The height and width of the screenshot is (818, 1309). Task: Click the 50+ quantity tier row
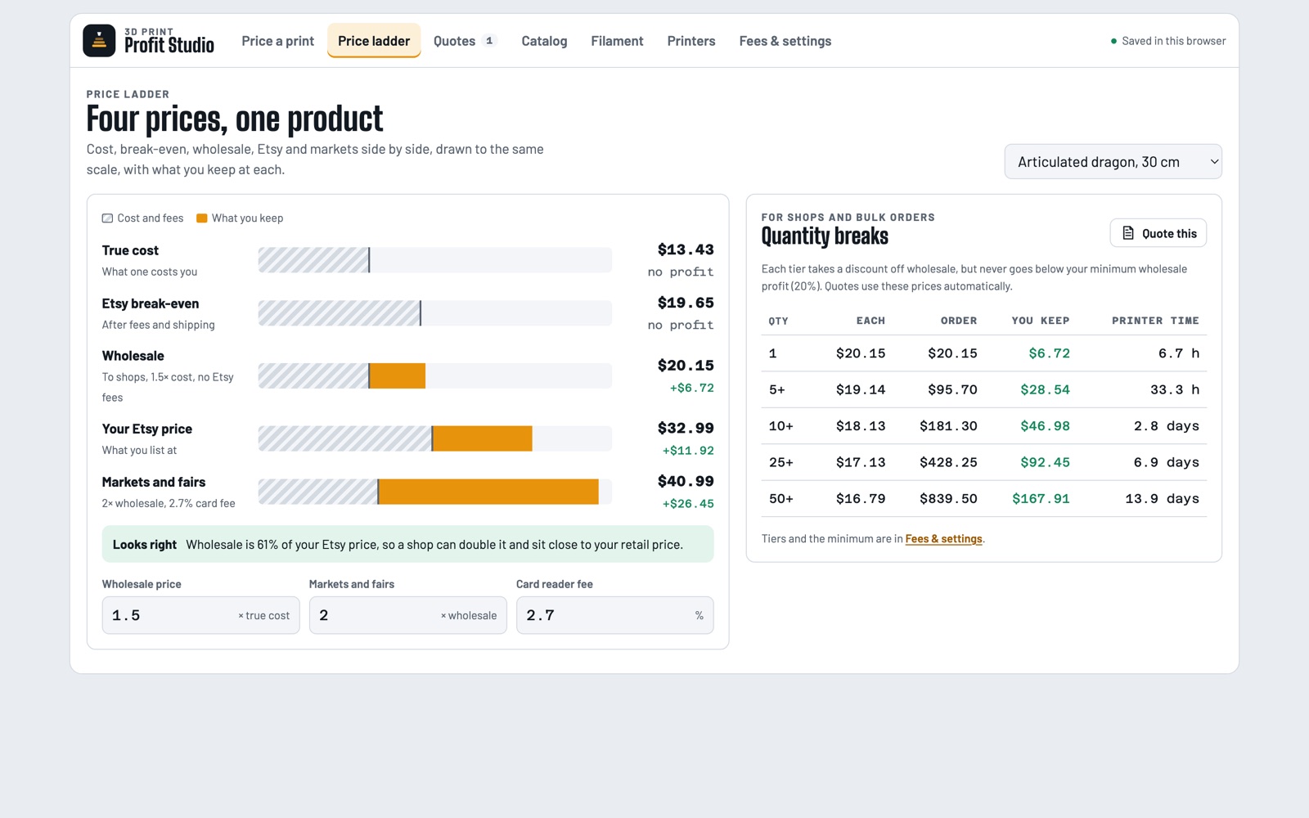tap(984, 499)
